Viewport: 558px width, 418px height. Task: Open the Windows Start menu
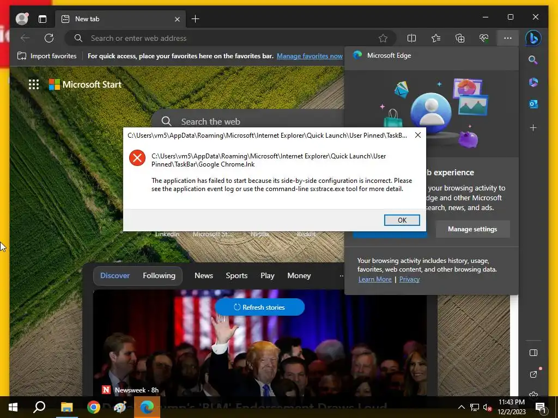click(13, 407)
